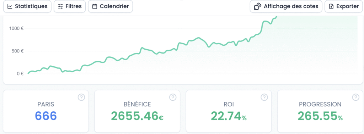The height and width of the screenshot is (134, 364).
Task: Open the Filtres panel
Action: pyautogui.click(x=70, y=6)
